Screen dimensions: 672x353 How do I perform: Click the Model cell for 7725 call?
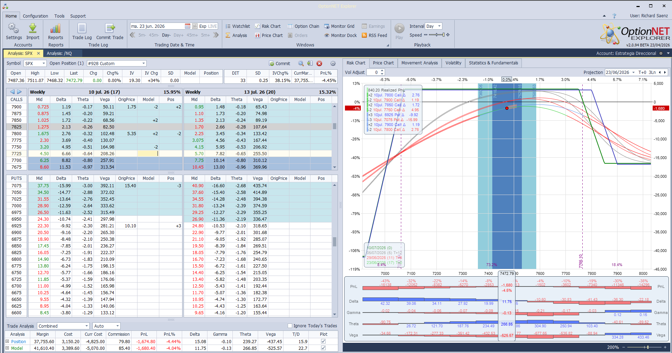point(148,153)
